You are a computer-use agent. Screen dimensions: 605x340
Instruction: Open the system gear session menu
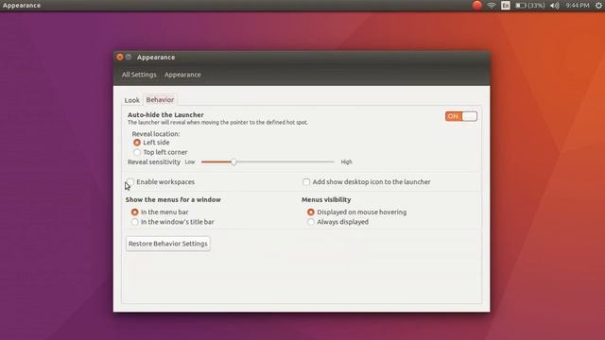[x=598, y=6]
